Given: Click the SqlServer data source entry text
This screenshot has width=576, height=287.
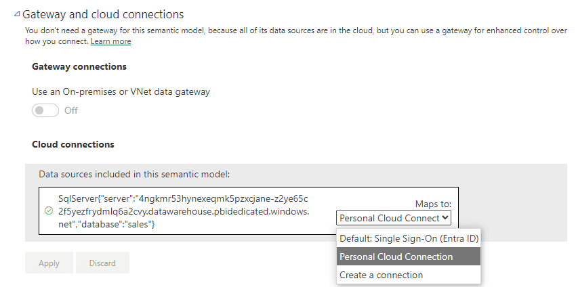Looking at the screenshot, I should [183, 211].
